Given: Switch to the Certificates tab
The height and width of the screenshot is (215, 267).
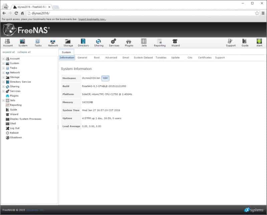Looking at the screenshot, I should [x=205, y=58].
